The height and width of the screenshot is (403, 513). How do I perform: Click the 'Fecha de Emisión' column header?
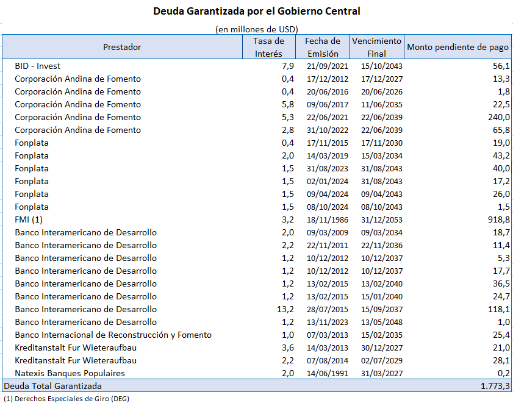coord(323,47)
